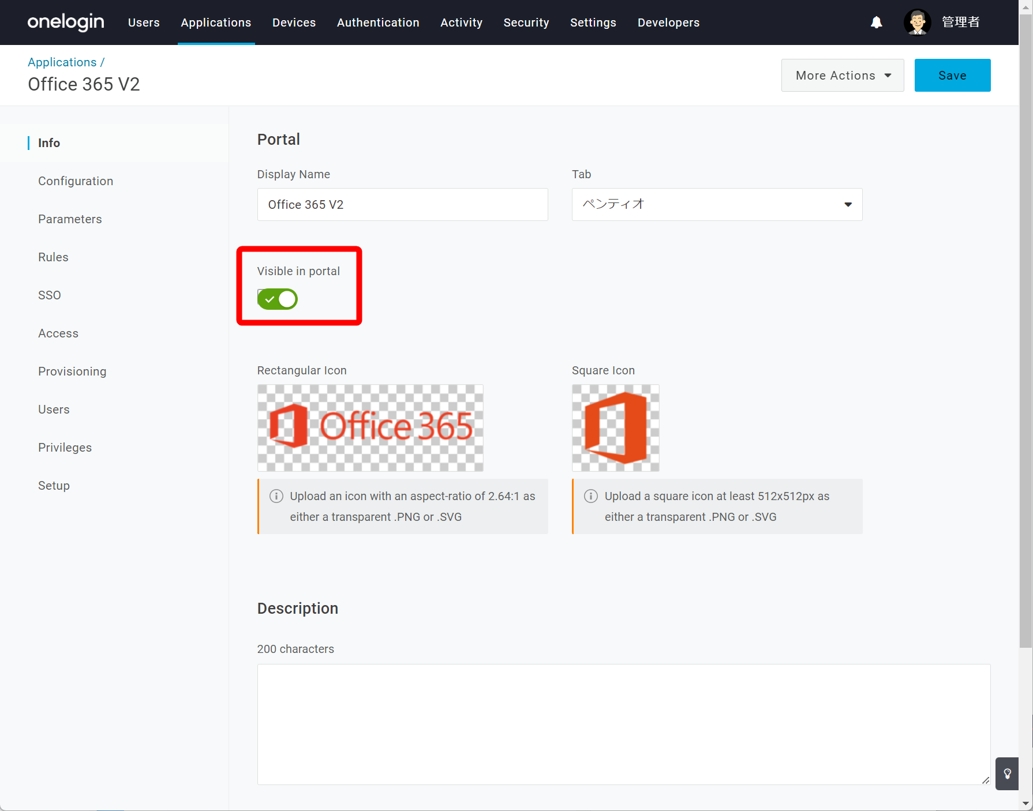Open the 管理者 user menu
1033x811 pixels.
961,22
